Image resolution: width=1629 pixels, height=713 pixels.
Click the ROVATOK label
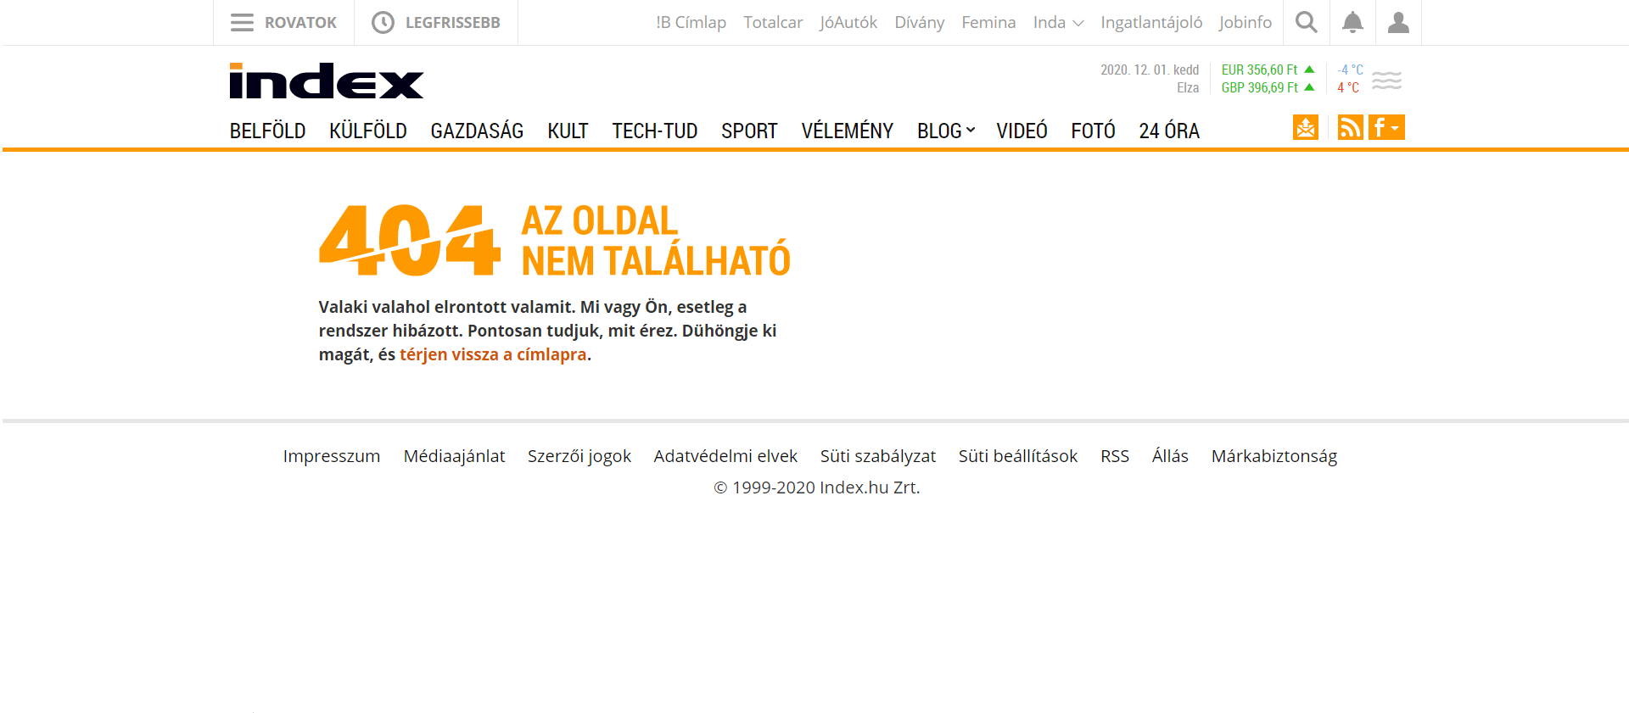pos(300,23)
